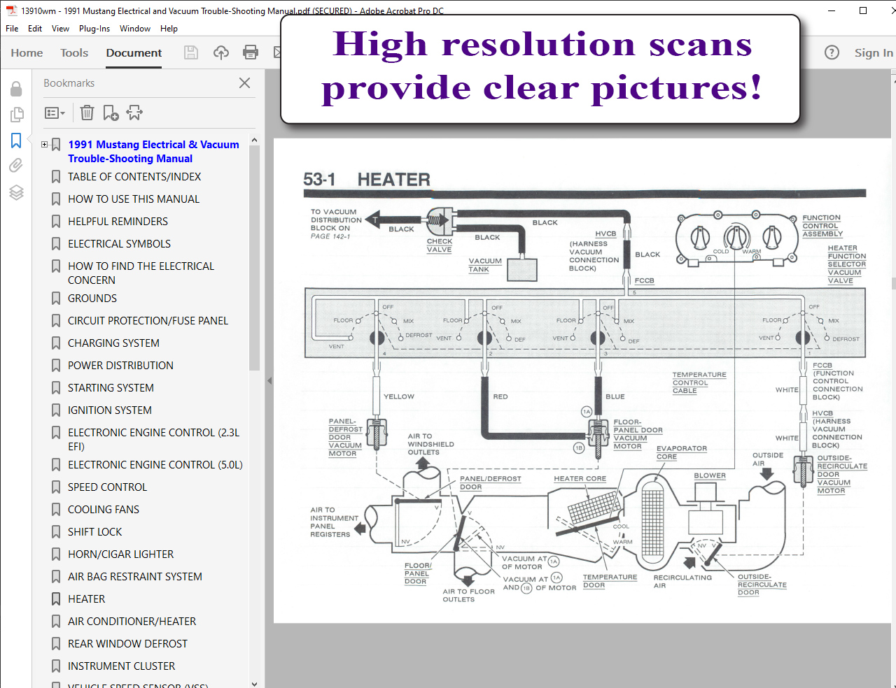Select POWER DISTRIBUTION bookmark
Screen dimensions: 896x688
[120, 366]
